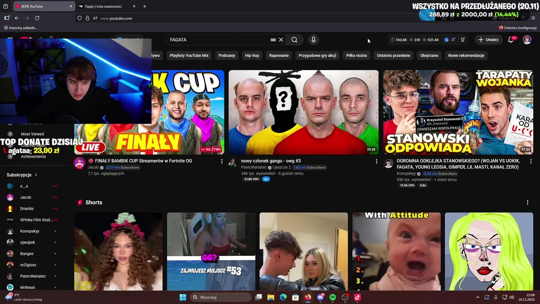Screen dimensions: 540x304
Task: Reload the YouTube page
Action: click(x=37, y=18)
